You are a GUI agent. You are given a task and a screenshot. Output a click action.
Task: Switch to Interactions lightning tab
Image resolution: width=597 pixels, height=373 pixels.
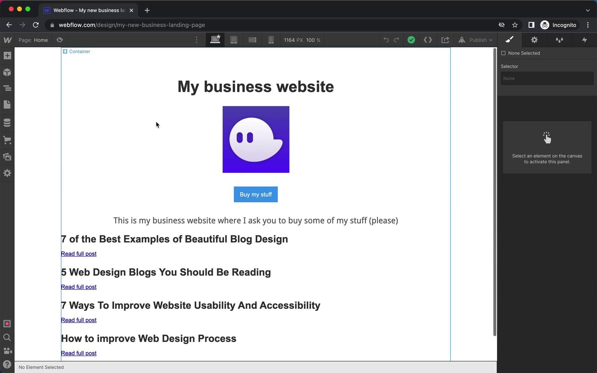click(x=584, y=40)
